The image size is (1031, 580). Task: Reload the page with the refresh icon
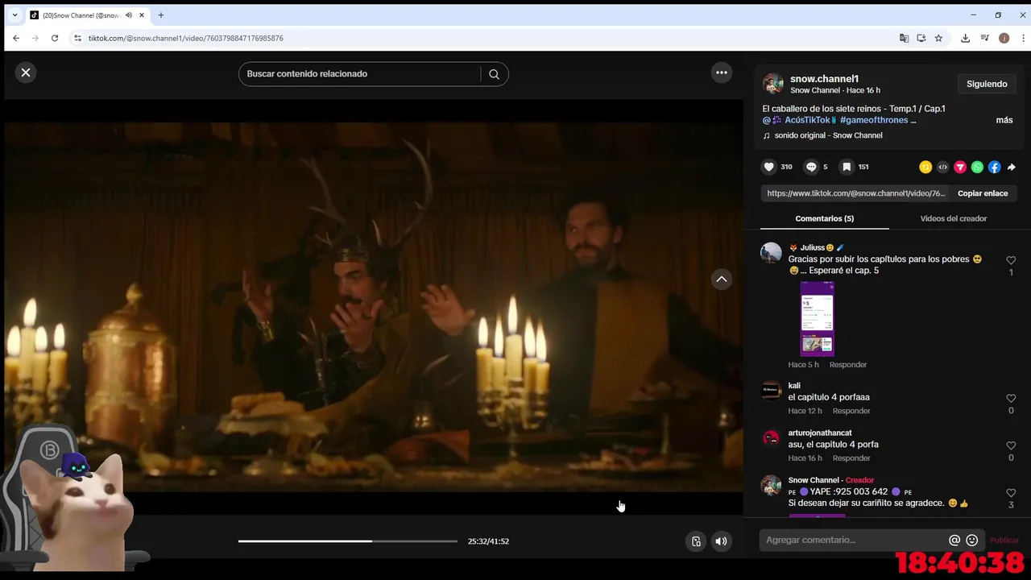pos(55,38)
